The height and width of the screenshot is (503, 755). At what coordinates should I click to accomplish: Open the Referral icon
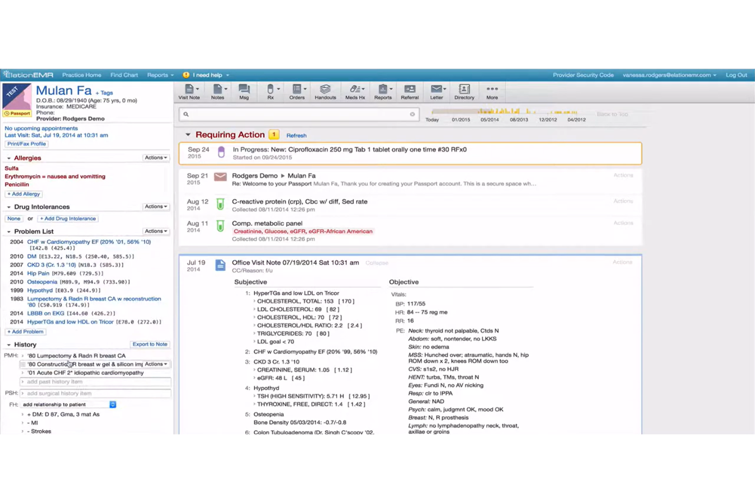(x=410, y=92)
